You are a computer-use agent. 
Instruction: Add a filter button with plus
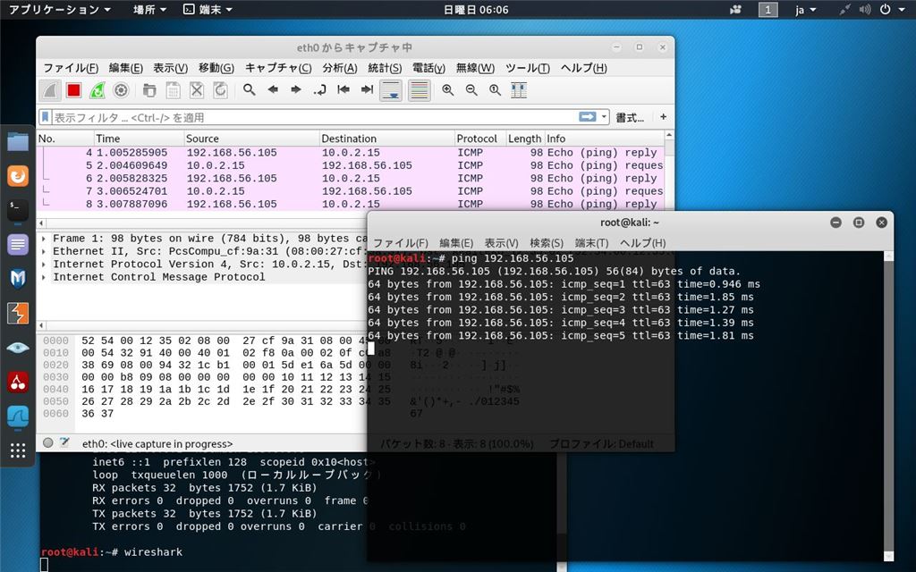(x=663, y=117)
